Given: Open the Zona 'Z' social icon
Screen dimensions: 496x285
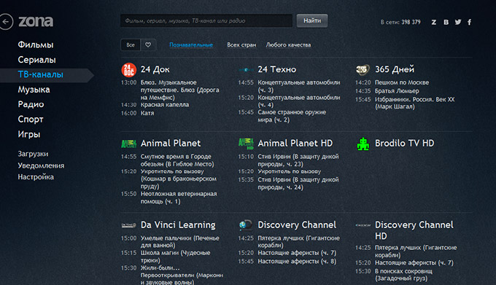Looking at the screenshot, I should point(434,22).
